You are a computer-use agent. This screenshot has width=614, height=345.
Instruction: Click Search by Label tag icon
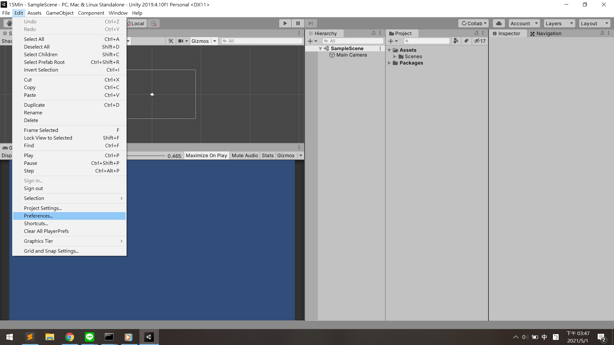coord(466,41)
